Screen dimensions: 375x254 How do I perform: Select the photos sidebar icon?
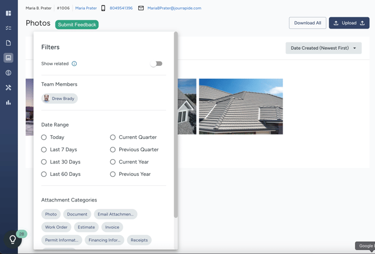tap(8, 58)
